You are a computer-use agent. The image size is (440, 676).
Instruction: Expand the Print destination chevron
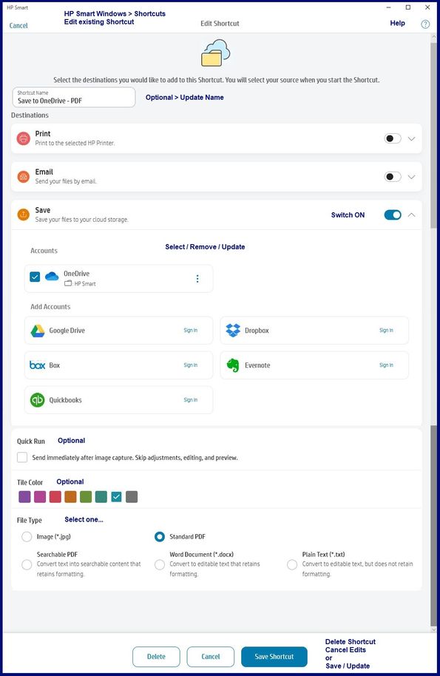pyautogui.click(x=412, y=139)
